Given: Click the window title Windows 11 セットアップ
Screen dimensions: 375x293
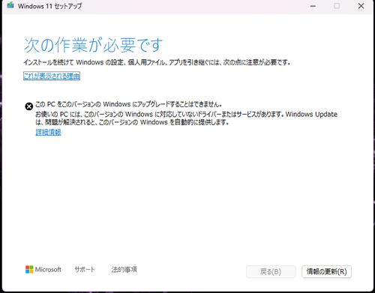Looking at the screenshot, I should [49, 6].
